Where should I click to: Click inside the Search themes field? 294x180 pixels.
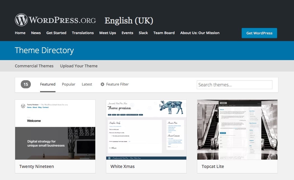234,84
